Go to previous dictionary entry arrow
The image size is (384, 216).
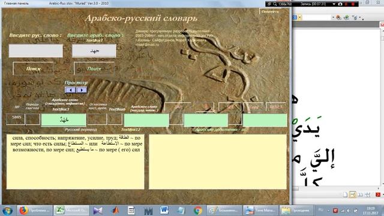click(x=70, y=90)
